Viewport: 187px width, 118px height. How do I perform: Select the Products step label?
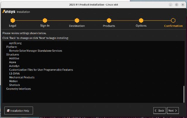(x=109, y=26)
